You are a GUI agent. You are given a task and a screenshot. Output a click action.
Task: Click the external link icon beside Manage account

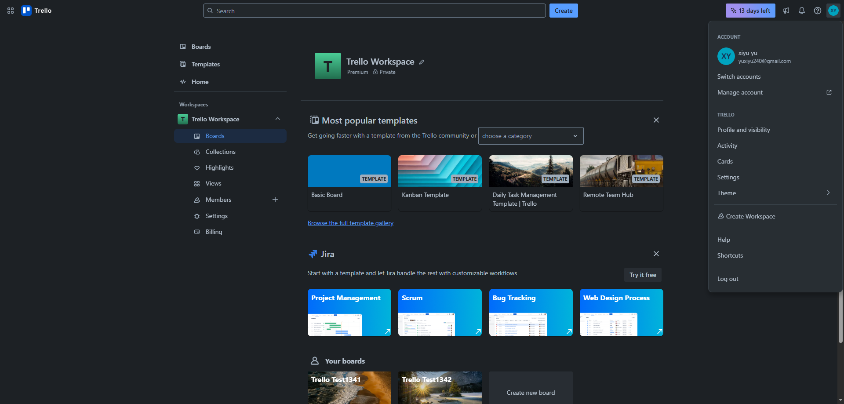coord(829,92)
